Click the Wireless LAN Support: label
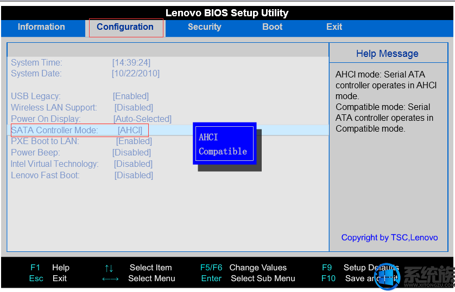 coord(54,108)
